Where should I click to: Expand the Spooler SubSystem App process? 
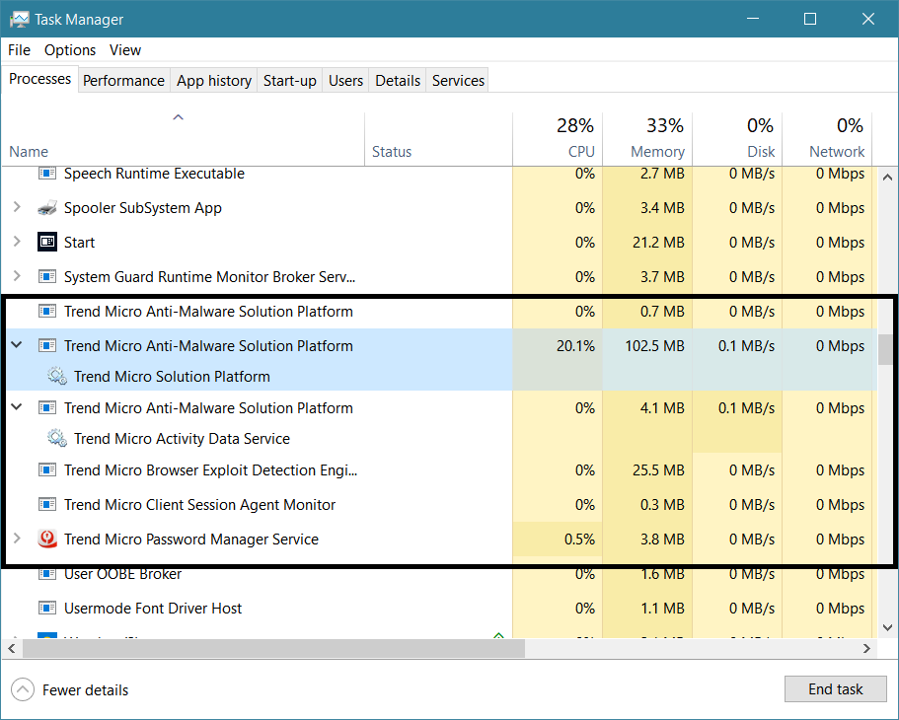click(x=17, y=208)
